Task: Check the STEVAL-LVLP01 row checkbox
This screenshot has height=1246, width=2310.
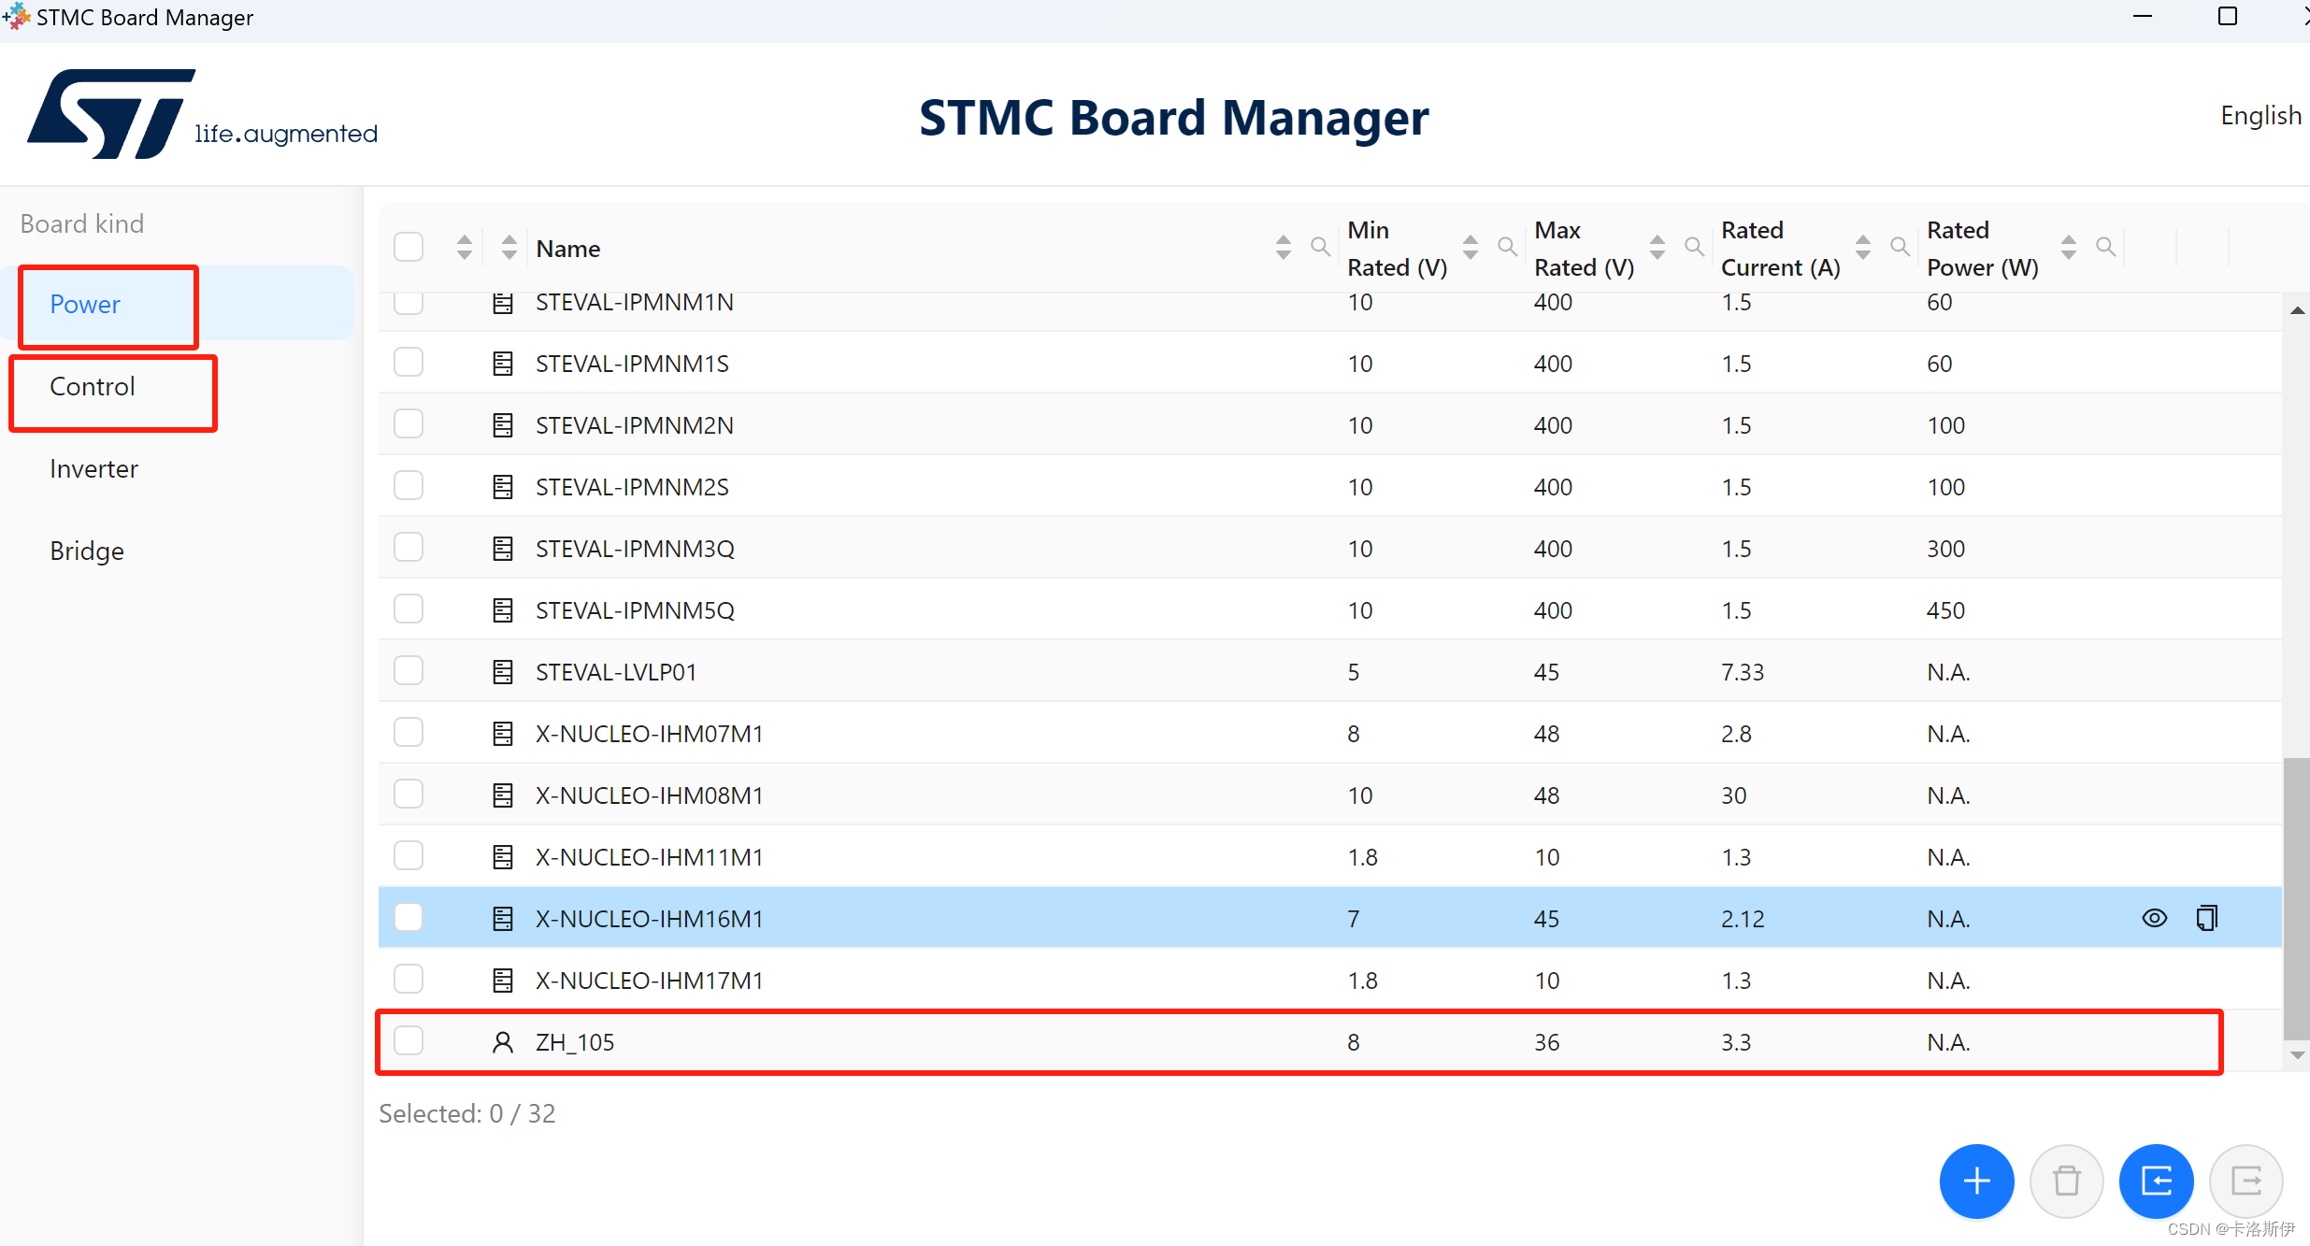Action: 409,670
